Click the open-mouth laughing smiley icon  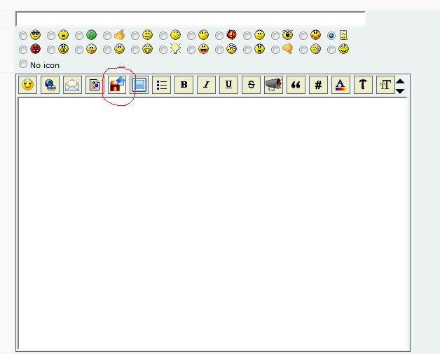pyautogui.click(x=203, y=49)
